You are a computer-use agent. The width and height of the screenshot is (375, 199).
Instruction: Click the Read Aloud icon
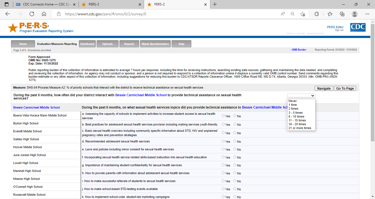click(283, 14)
